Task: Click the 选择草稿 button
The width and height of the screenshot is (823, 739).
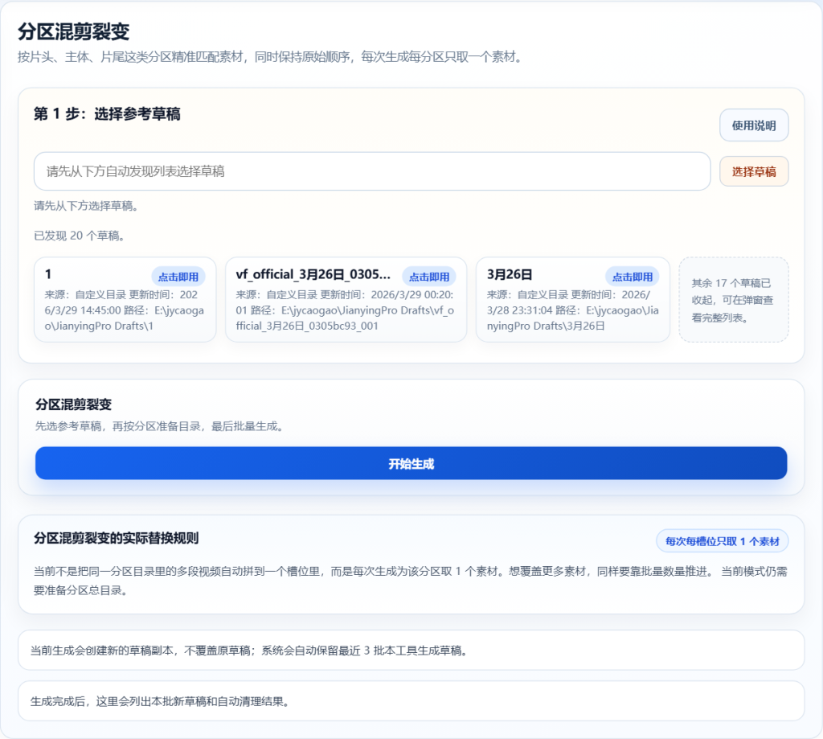Action: point(753,171)
